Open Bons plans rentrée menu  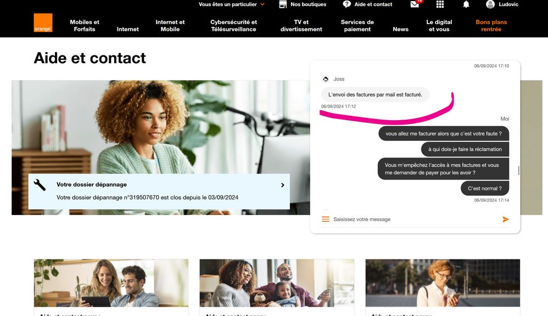click(491, 25)
